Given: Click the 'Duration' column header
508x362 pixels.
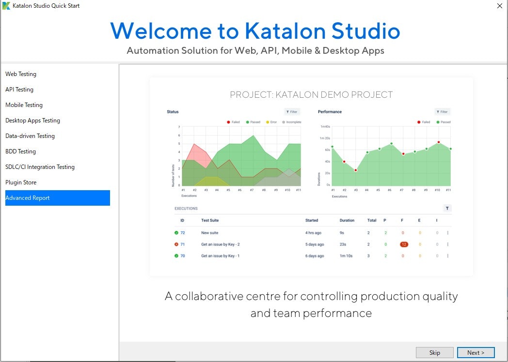Looking at the screenshot, I should pyautogui.click(x=347, y=220).
